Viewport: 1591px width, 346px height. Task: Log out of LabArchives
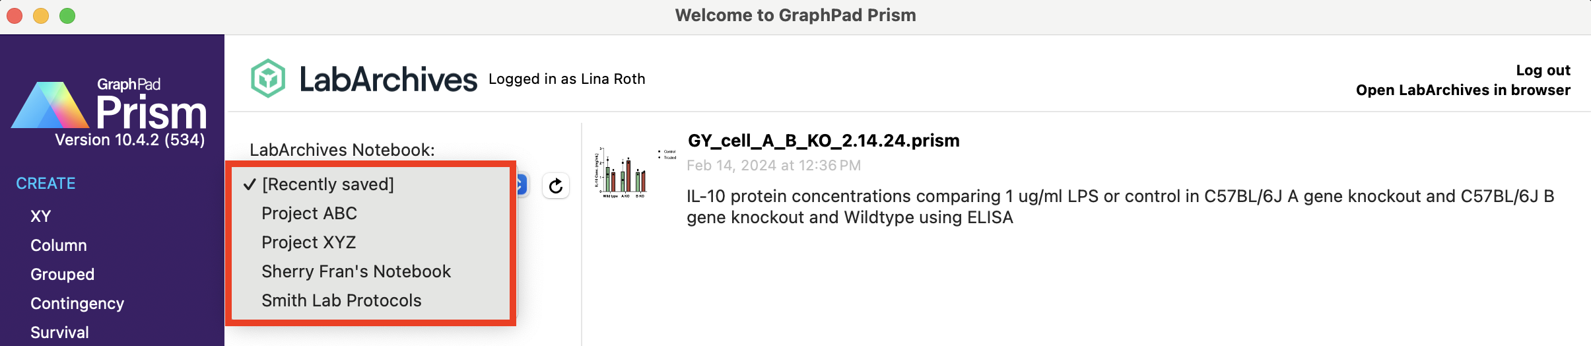[1543, 71]
